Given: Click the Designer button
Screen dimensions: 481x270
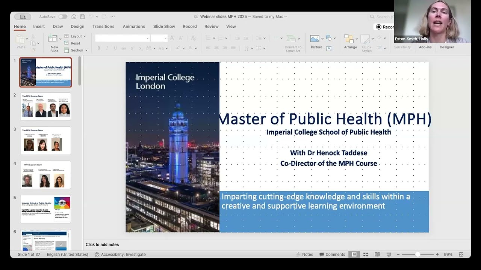Looking at the screenshot, I should tap(447, 47).
